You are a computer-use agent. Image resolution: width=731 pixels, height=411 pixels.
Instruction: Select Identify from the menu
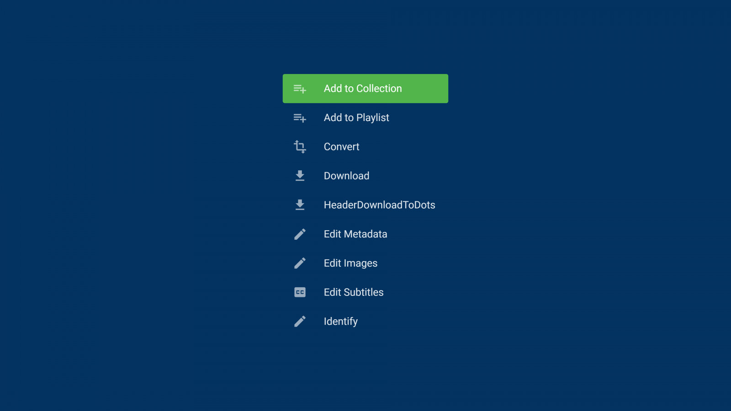[x=365, y=321]
